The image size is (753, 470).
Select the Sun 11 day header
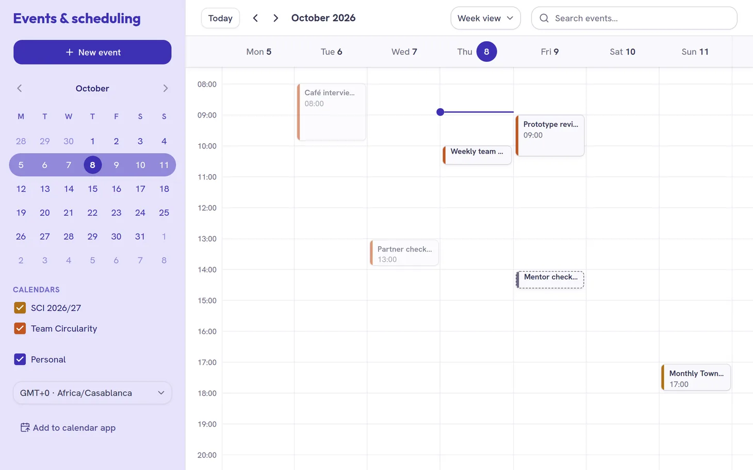(695, 52)
